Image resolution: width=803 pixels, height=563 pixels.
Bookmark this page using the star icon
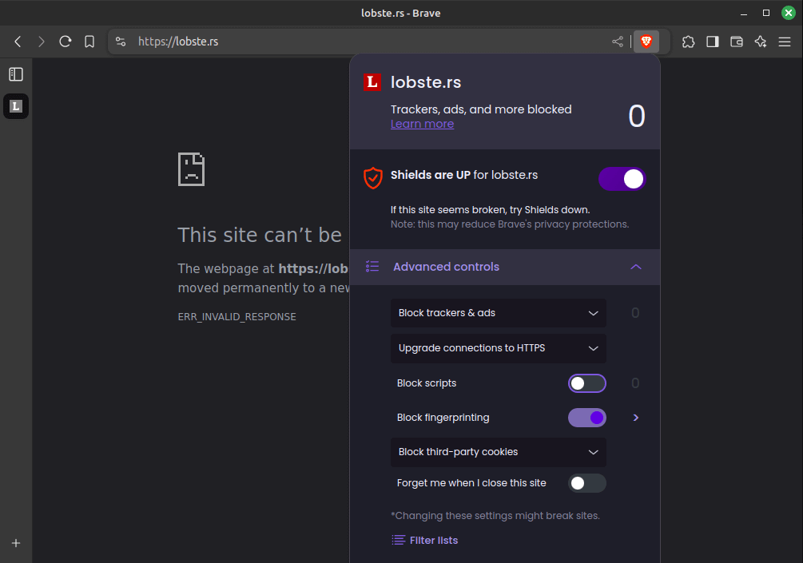(89, 41)
